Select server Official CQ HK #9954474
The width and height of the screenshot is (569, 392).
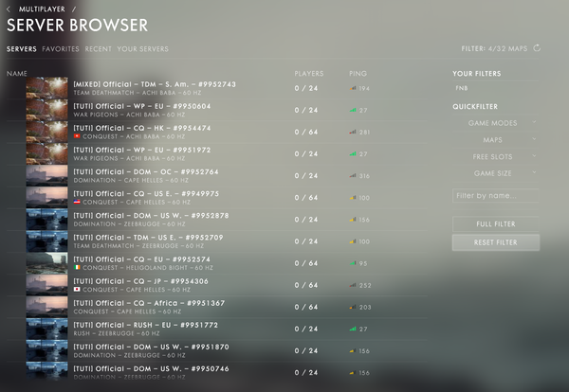tap(217, 132)
